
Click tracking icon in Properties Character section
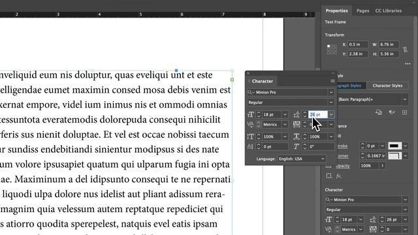pyautogui.click(x=373, y=229)
